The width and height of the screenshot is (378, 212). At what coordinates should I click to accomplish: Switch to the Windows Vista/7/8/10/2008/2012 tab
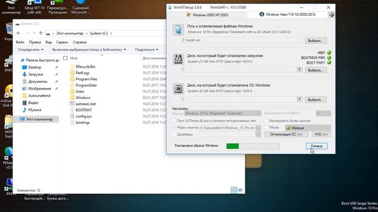tap(288, 14)
